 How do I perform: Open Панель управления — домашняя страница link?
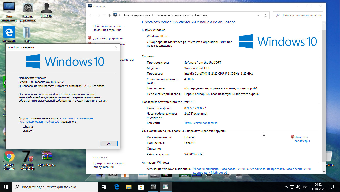click(x=109, y=28)
